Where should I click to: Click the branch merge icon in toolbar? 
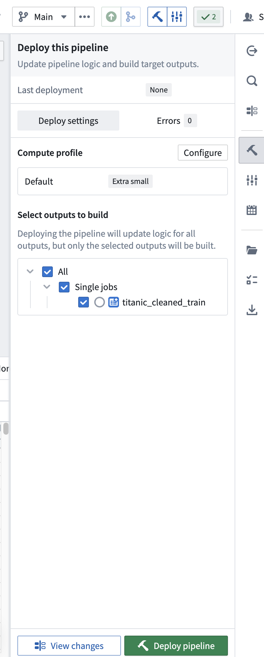click(x=131, y=17)
